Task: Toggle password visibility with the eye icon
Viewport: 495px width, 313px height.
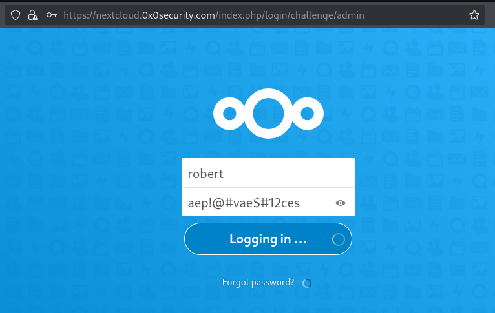Action: coord(341,203)
